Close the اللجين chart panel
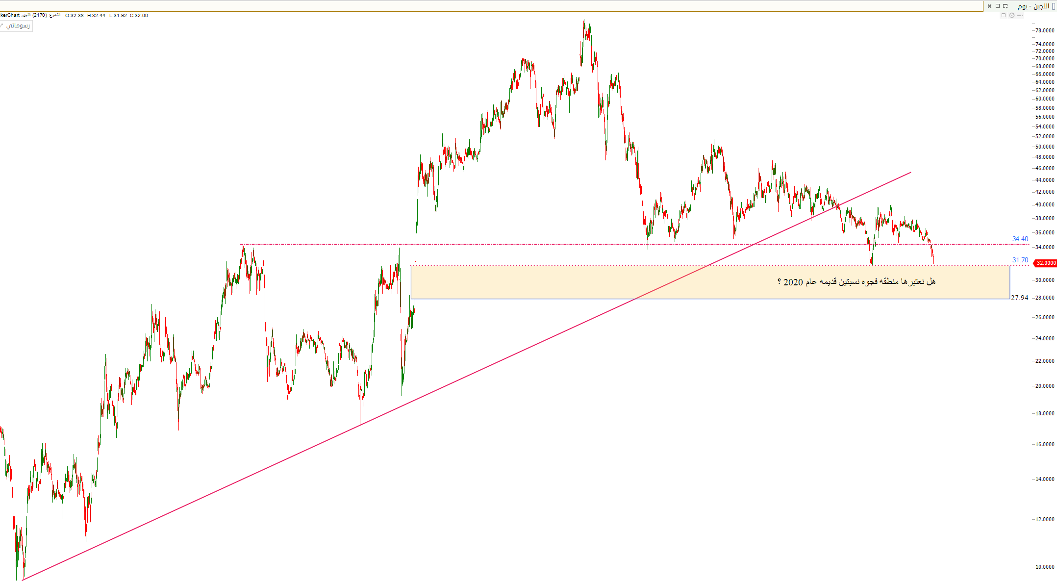 [x=989, y=6]
